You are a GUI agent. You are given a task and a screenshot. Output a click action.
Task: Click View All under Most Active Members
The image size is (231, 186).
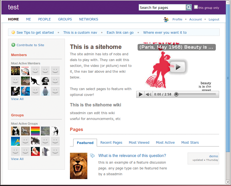(x=17, y=99)
